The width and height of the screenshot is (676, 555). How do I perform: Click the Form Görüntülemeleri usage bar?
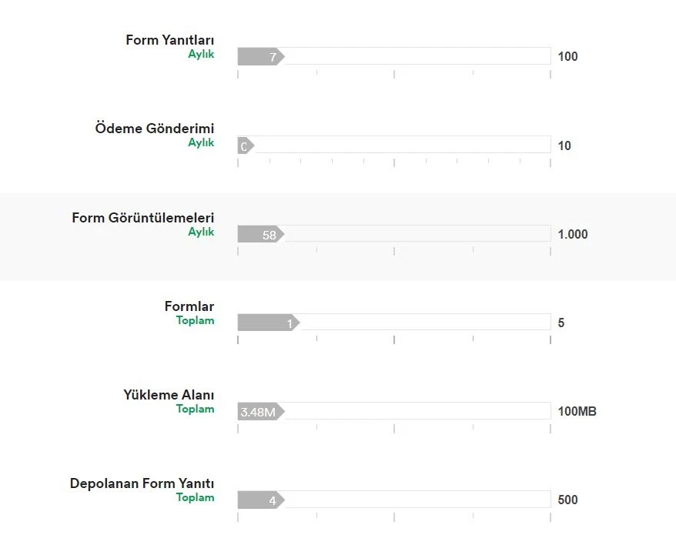[393, 233]
